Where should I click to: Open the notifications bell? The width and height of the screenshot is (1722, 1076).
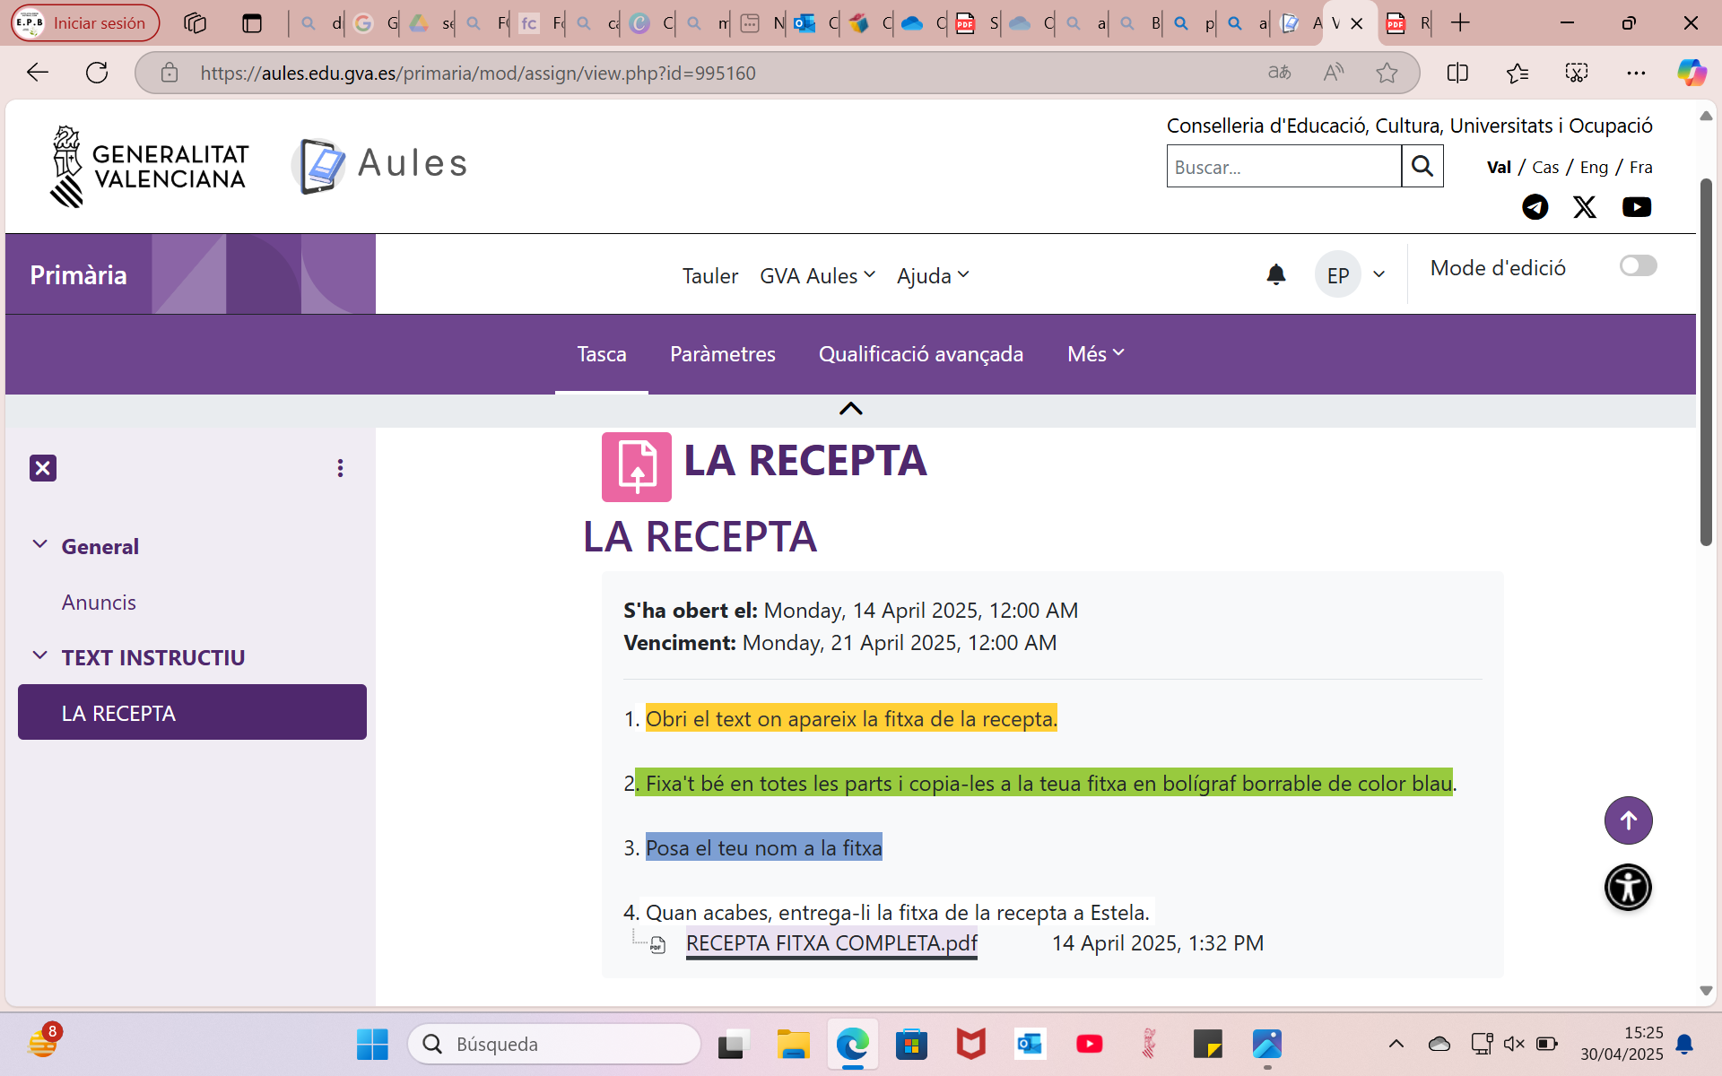1275,274
